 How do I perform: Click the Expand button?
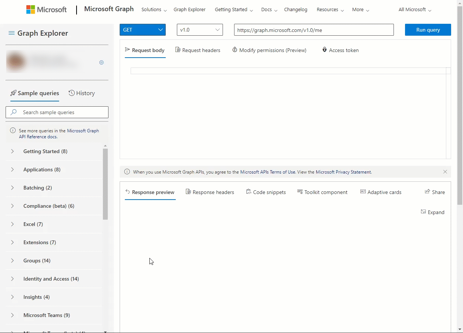point(433,212)
